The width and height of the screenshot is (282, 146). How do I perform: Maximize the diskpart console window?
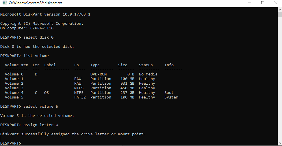[263, 3]
